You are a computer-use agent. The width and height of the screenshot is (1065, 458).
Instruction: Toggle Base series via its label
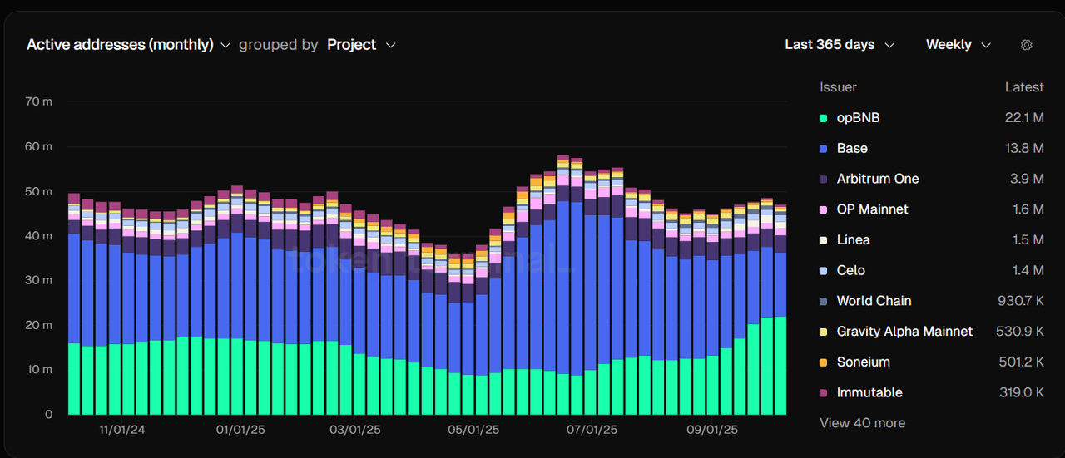tap(852, 148)
